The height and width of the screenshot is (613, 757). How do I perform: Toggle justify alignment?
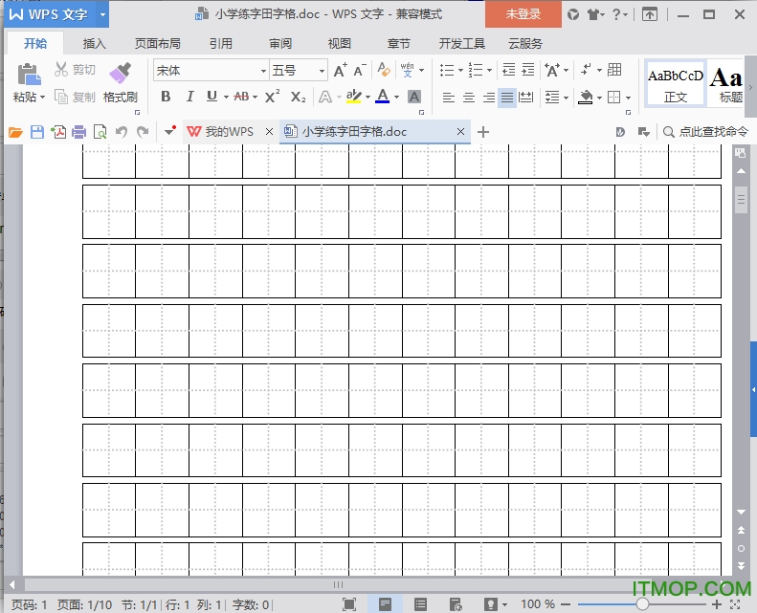[x=507, y=98]
